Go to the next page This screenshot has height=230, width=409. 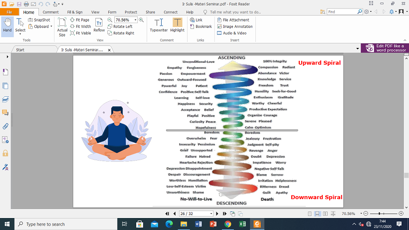pos(218,214)
